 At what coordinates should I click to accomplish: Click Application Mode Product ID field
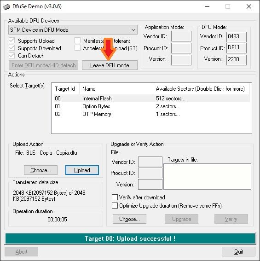click(181, 48)
